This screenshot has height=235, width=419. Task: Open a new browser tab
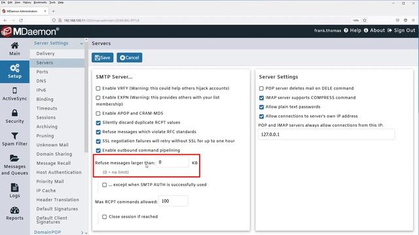53,11
